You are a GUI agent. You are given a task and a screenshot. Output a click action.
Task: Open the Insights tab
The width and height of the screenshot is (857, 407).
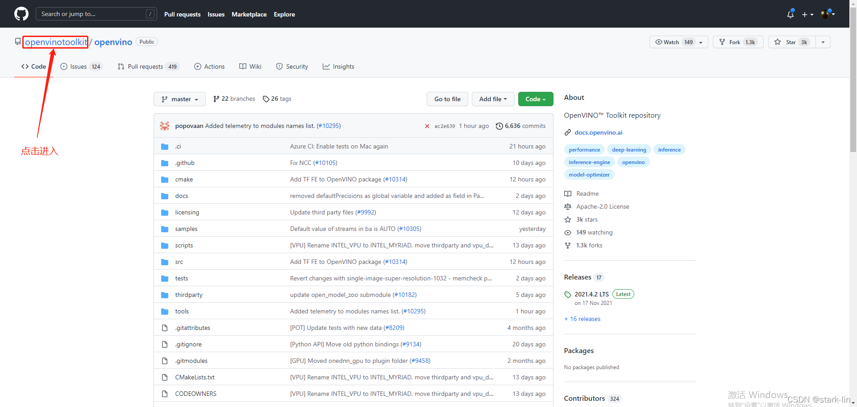(x=338, y=66)
